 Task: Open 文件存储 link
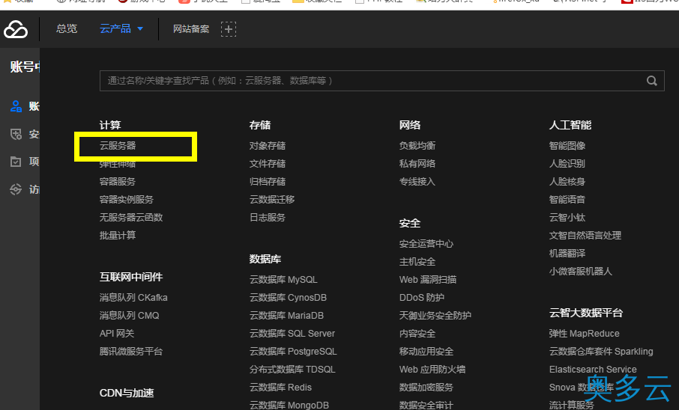(x=268, y=164)
